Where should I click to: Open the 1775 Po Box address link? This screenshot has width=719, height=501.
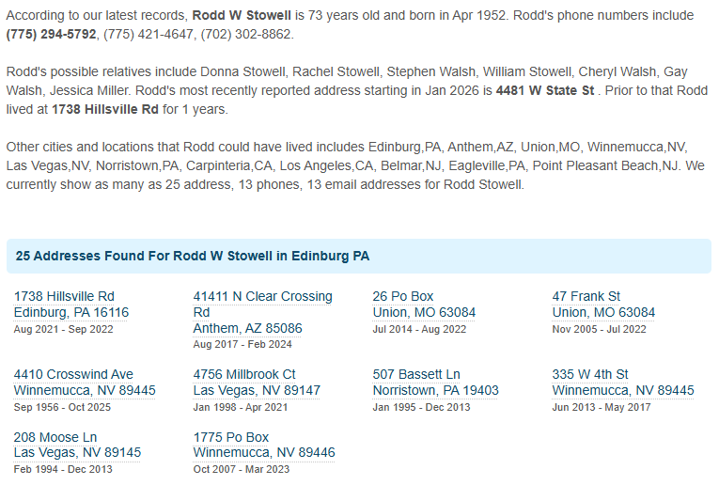pyautogui.click(x=231, y=438)
